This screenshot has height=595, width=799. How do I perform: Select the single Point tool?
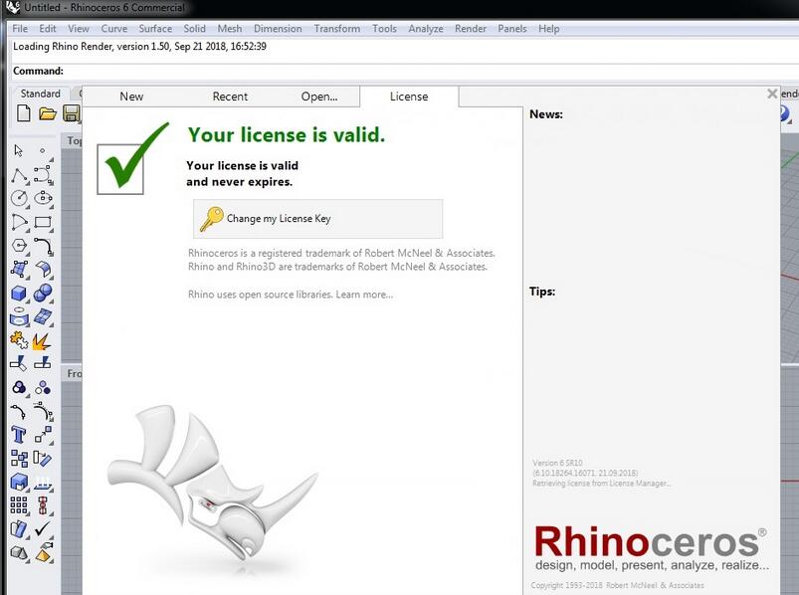(x=43, y=151)
